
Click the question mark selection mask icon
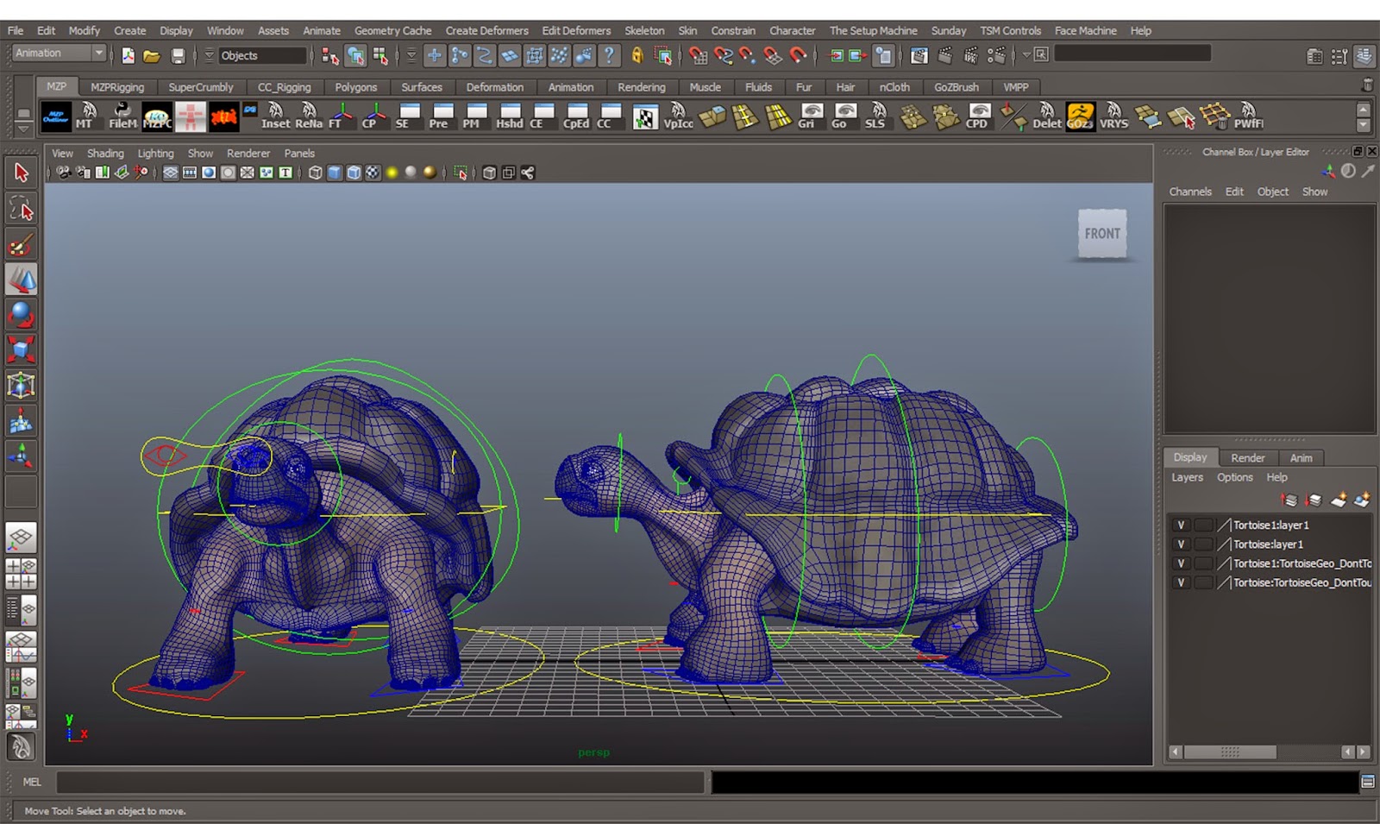(609, 56)
